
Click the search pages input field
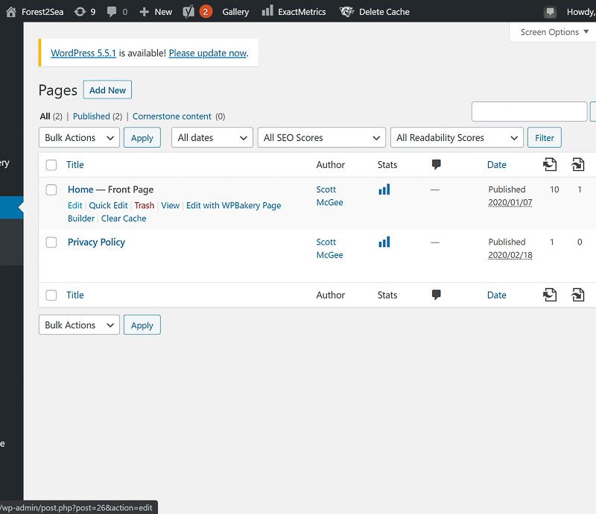[x=529, y=112]
